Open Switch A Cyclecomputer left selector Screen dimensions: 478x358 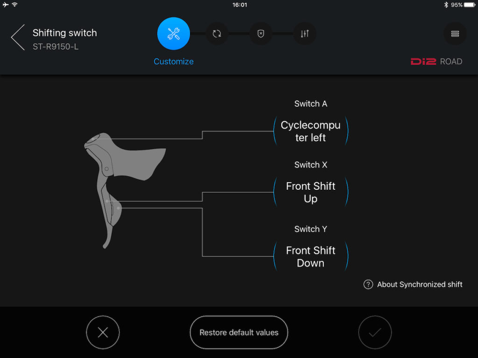(x=310, y=131)
